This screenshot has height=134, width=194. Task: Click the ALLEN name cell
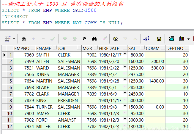click(x=46, y=62)
